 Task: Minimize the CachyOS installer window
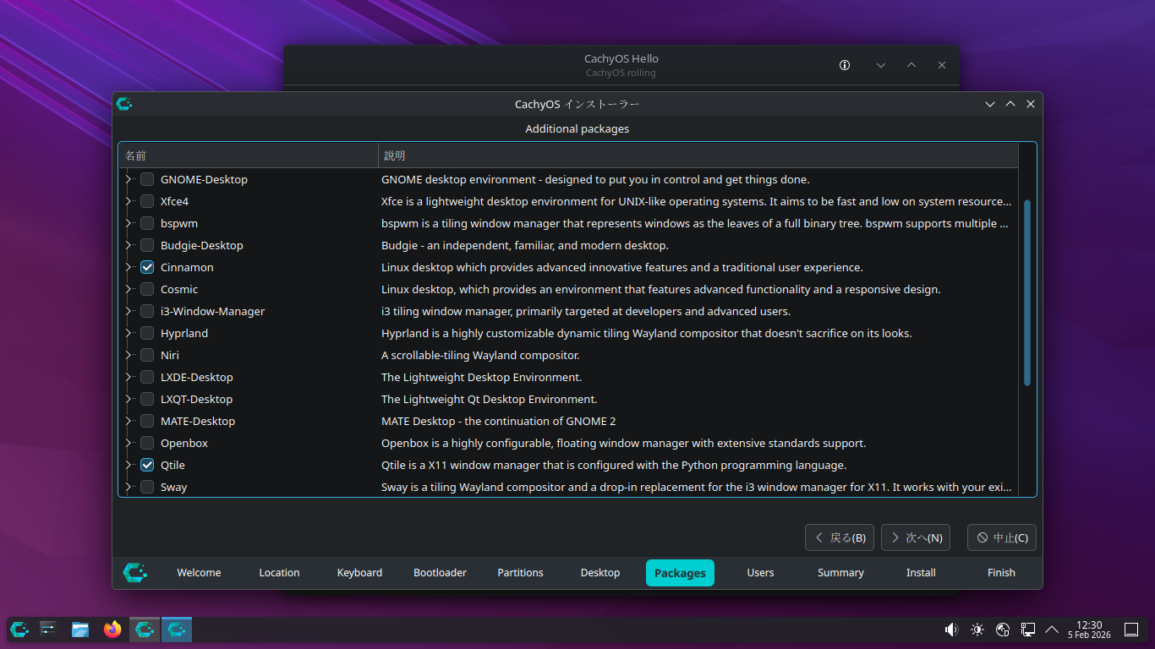pos(990,104)
